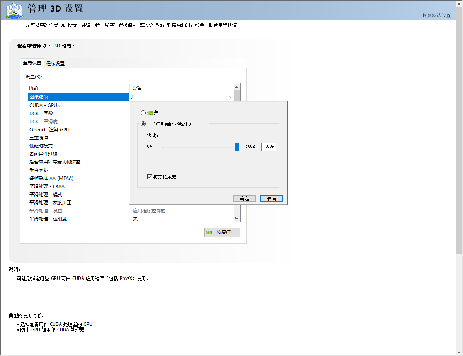Click the sharpening 100% value field
Viewport: 463px width, 356px height.
tap(269, 147)
